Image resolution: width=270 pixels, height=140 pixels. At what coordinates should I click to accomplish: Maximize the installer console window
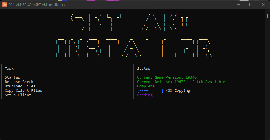[x=251, y=4]
